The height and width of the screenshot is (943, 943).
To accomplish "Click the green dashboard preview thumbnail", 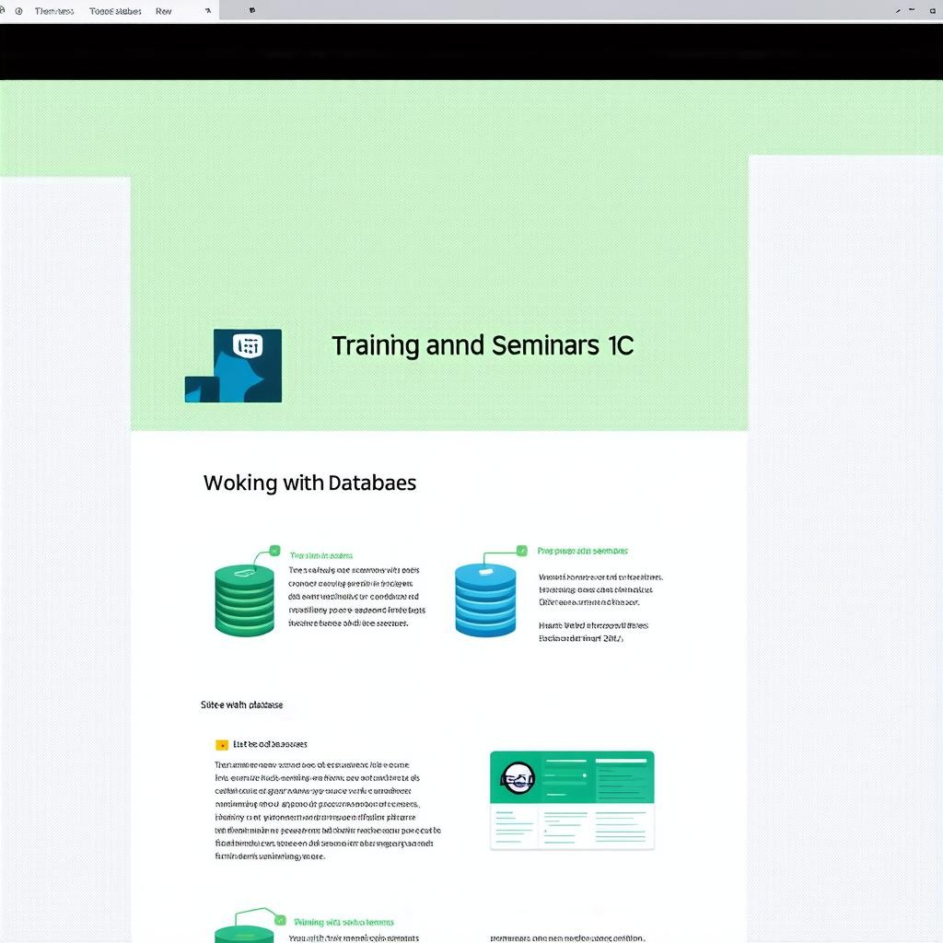I will (572, 799).
